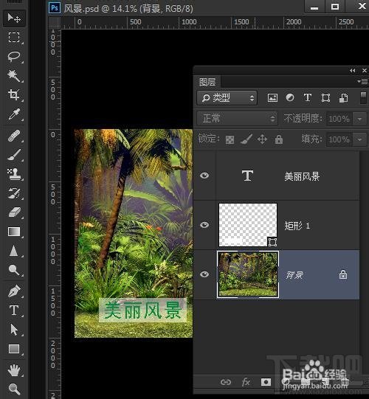Image resolution: width=369 pixels, height=399 pixels.
Task: Filter layers by smart objects icon
Action: 343,97
